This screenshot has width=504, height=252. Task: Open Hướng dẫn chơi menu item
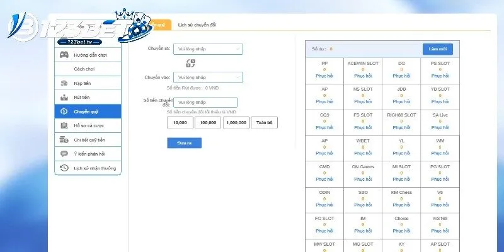88,55
